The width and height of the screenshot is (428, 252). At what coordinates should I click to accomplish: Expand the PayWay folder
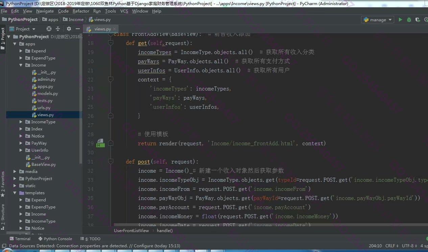[x=21, y=143]
